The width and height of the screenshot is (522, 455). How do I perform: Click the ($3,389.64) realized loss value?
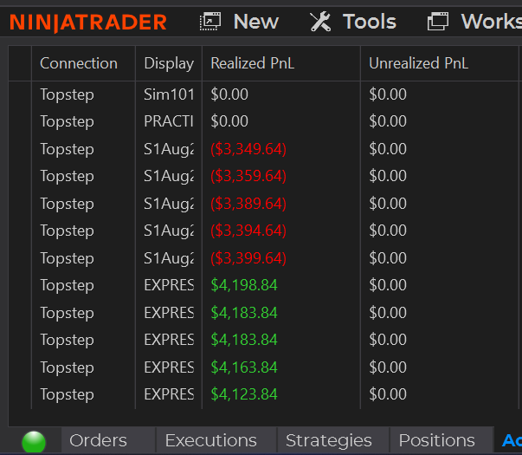(x=248, y=204)
